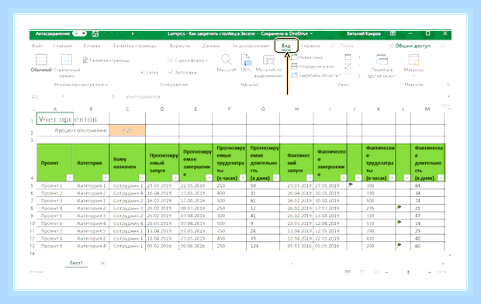Toggle the Автосохранение switch
The image size is (481, 304).
(79, 33)
